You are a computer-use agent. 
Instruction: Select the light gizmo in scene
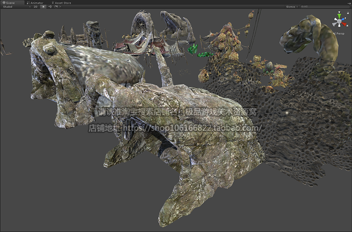tap(287, 113)
